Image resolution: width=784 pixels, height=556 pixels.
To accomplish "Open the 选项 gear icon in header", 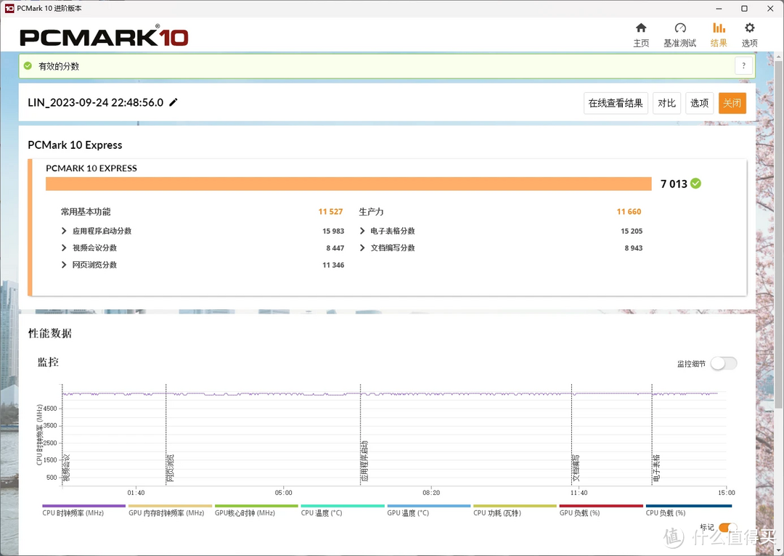I will point(749,28).
